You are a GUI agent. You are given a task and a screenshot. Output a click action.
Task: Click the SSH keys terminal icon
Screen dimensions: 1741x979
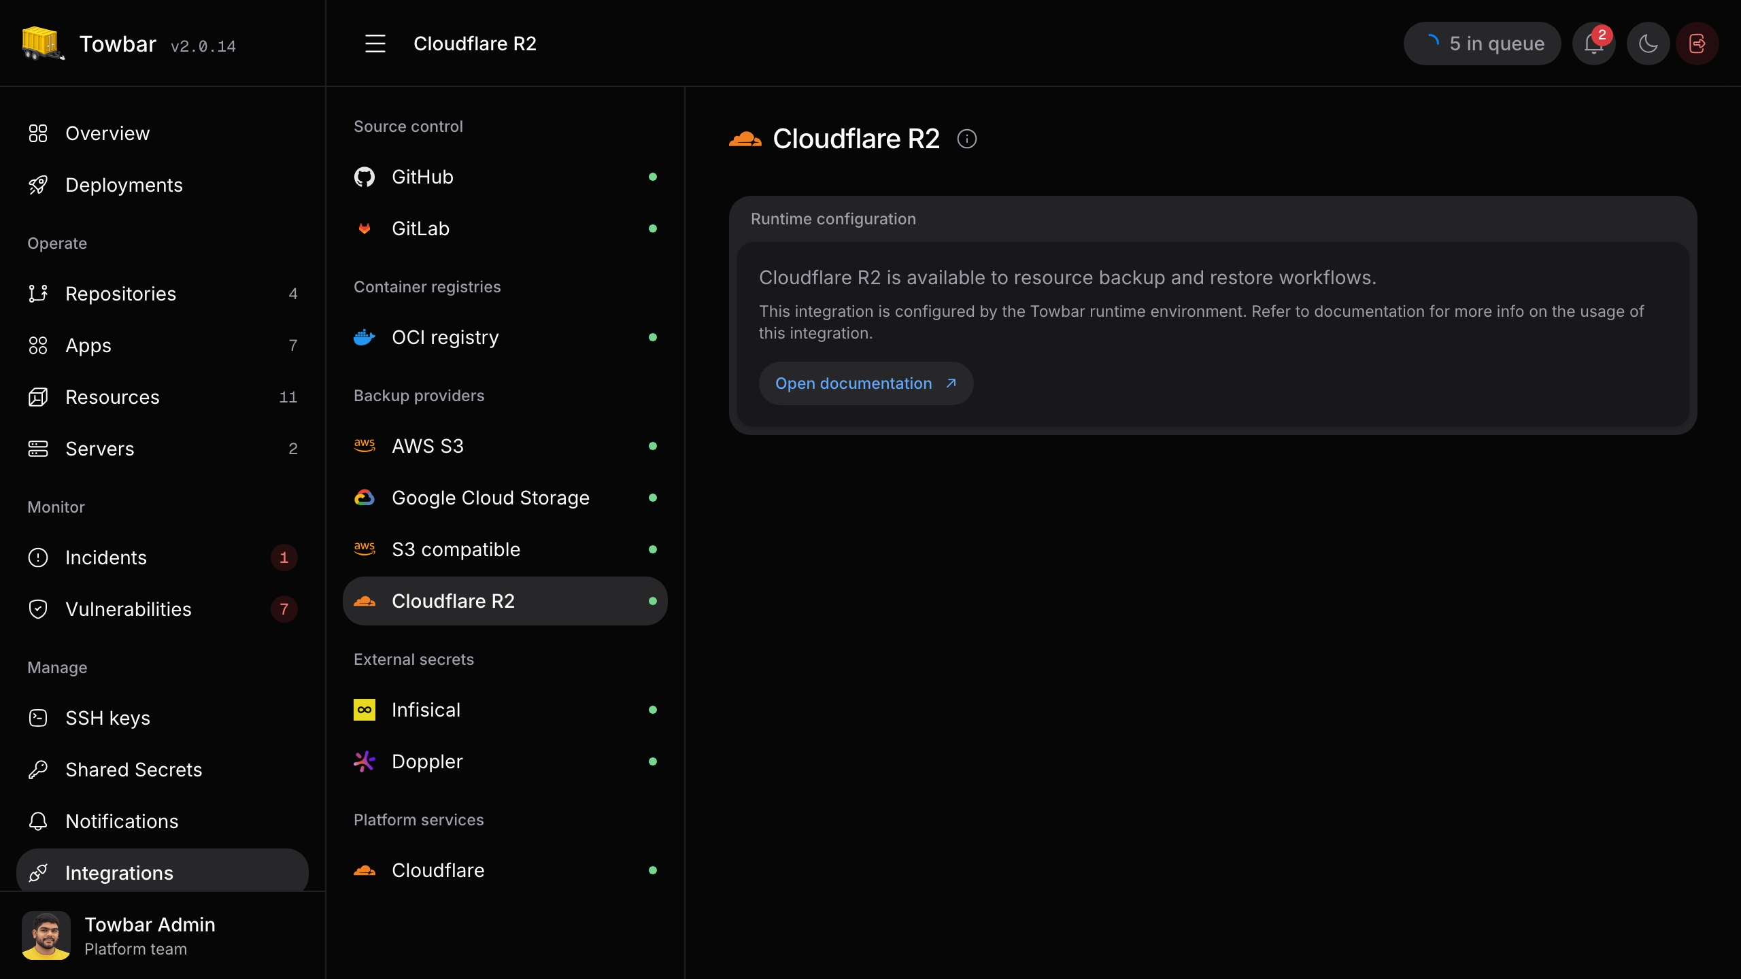[38, 718]
